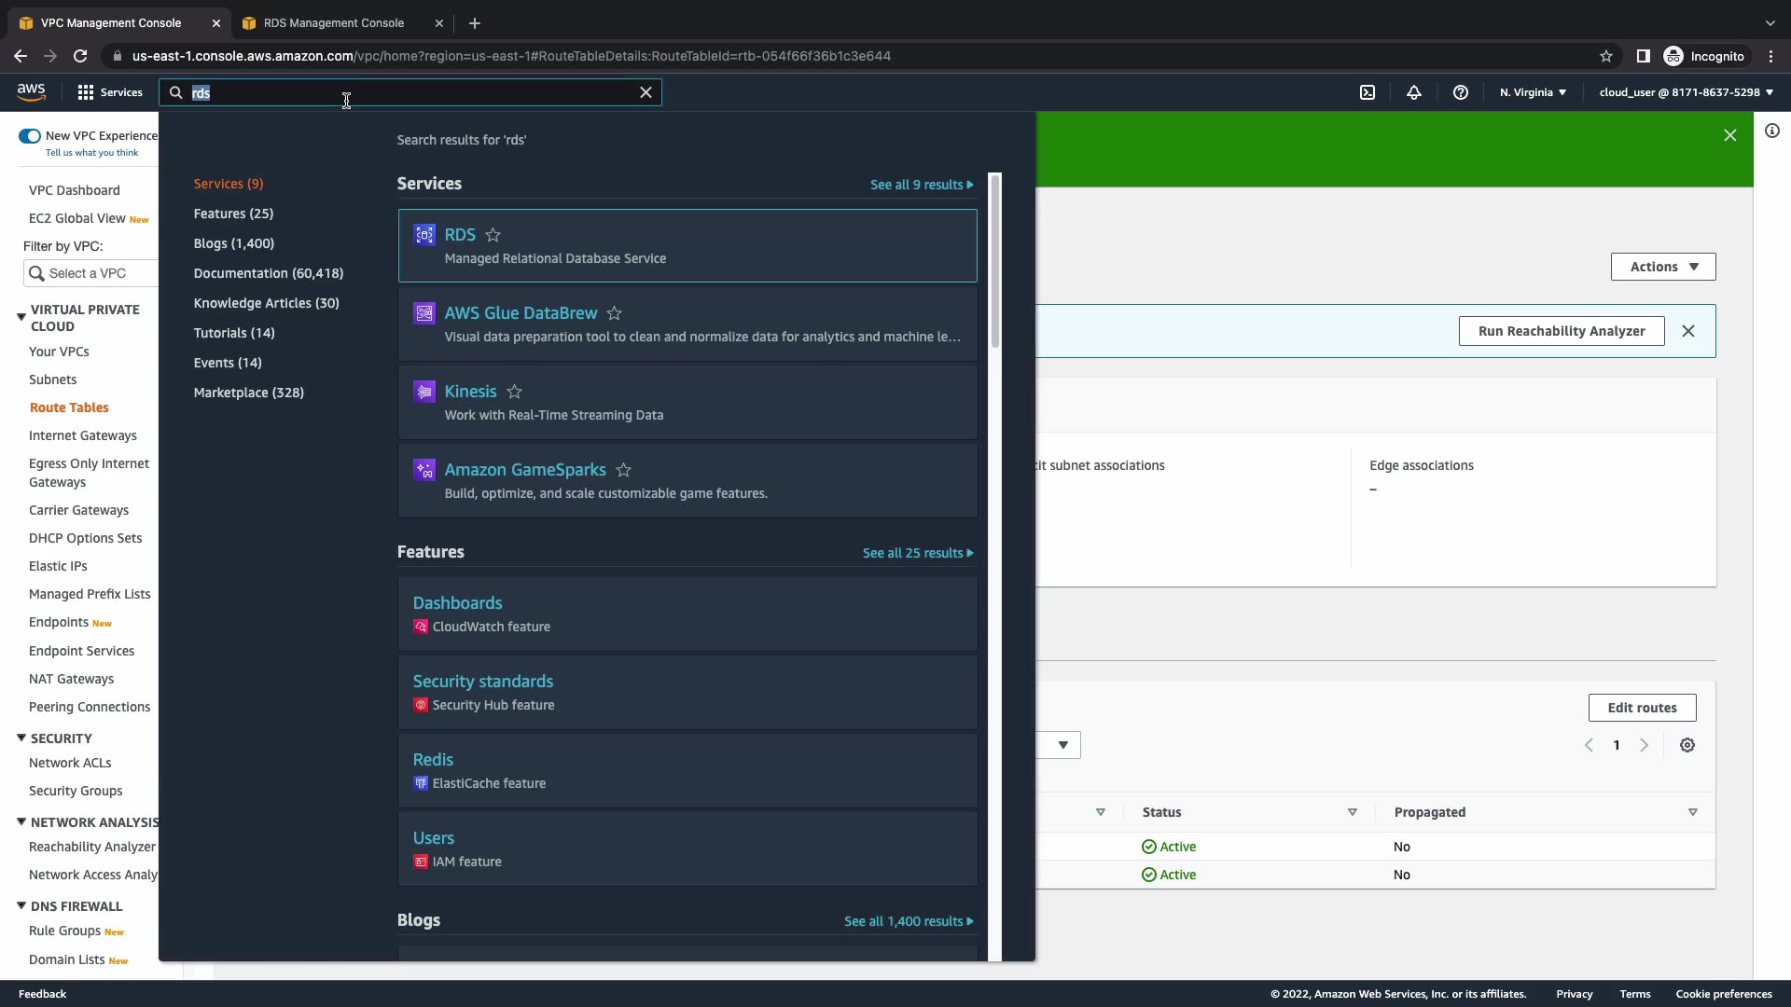Open the CloudShell terminal icon

pyautogui.click(x=1368, y=92)
